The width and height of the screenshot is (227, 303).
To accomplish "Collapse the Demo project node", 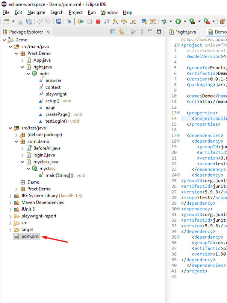I will (x=4, y=40).
